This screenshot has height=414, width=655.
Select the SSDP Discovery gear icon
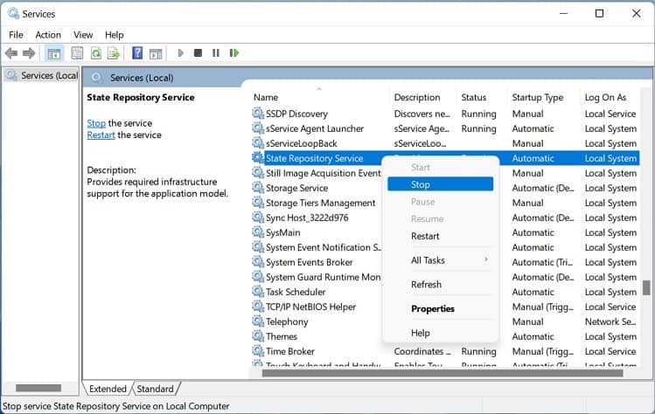point(258,113)
